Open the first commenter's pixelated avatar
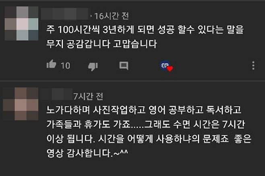The image size is (265, 176). [x=21, y=23]
